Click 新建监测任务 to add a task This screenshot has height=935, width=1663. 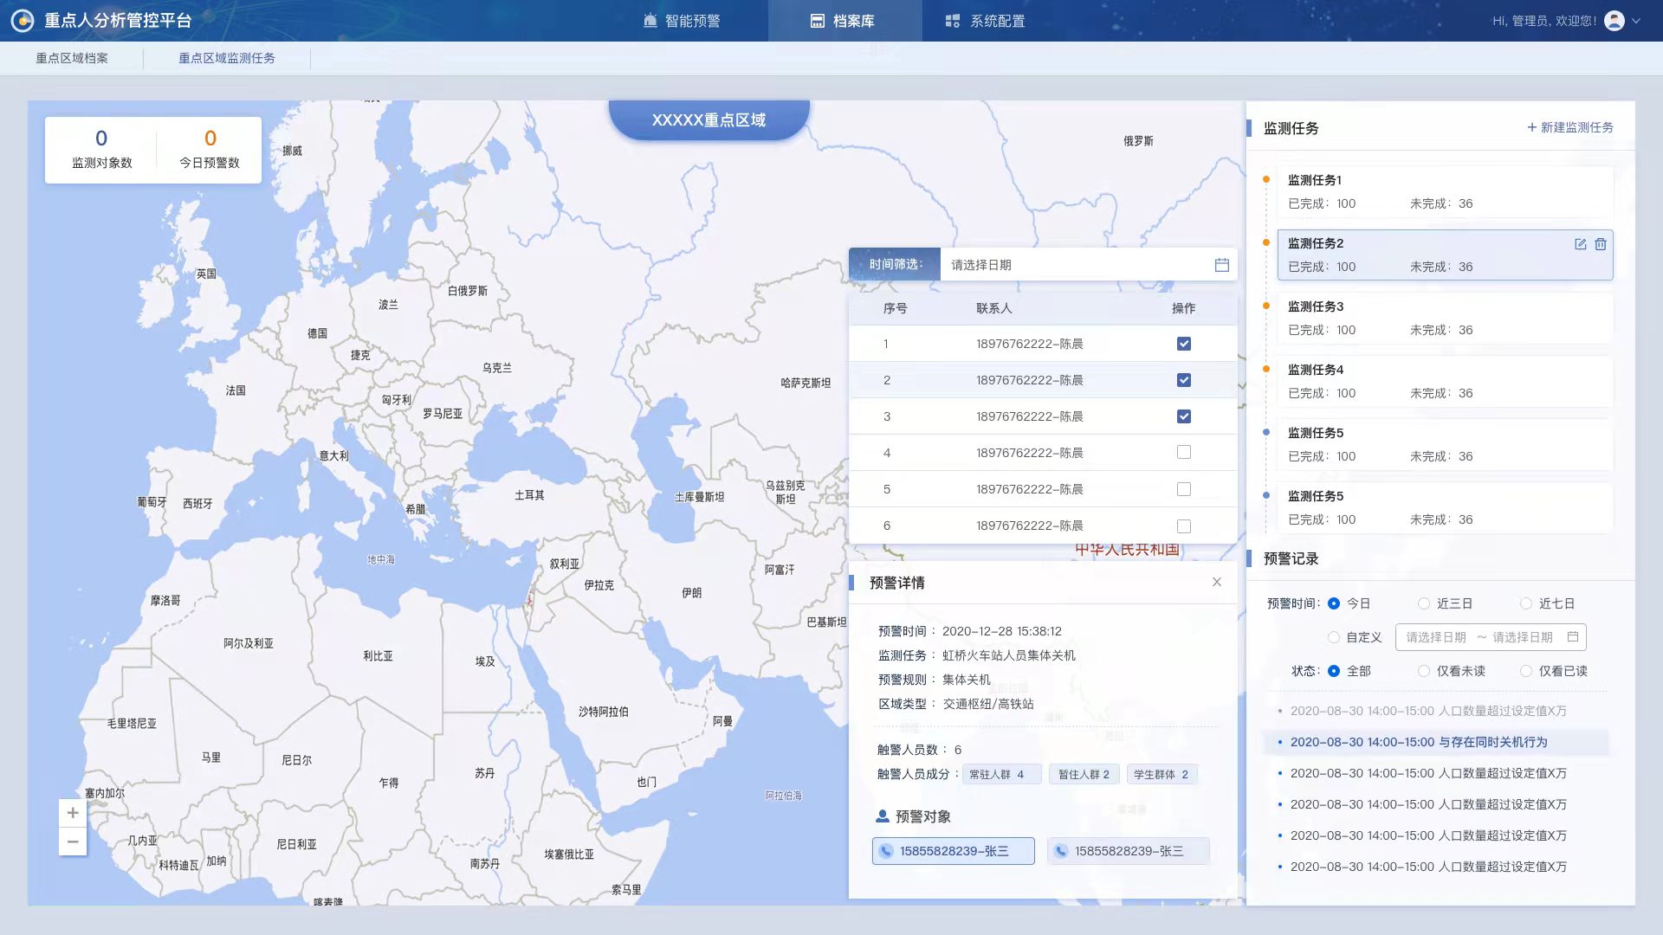[1569, 127]
